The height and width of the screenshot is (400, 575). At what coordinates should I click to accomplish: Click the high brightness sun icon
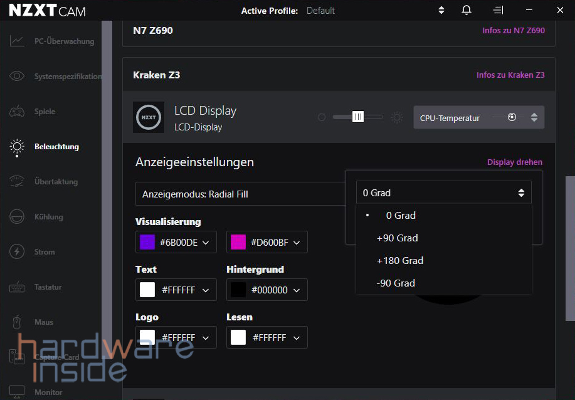point(397,117)
